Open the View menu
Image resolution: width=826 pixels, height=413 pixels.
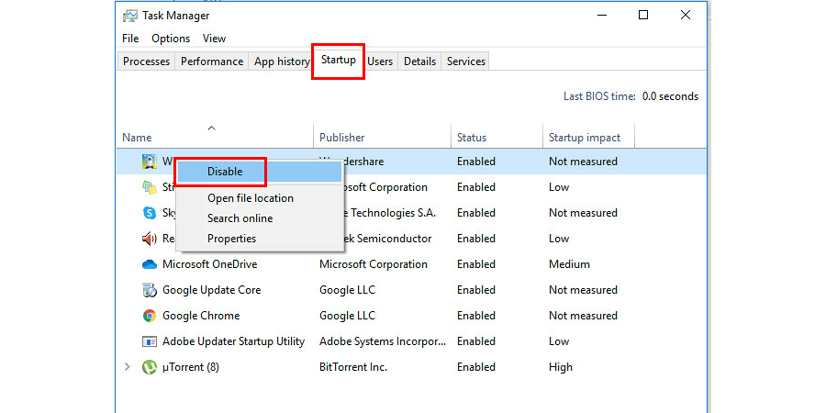tap(214, 39)
